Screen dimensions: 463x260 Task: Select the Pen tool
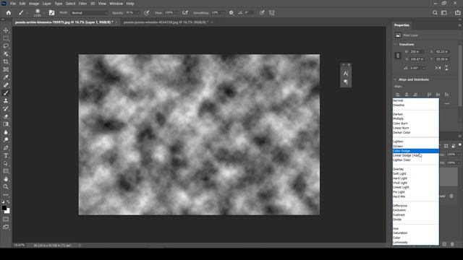[6, 147]
